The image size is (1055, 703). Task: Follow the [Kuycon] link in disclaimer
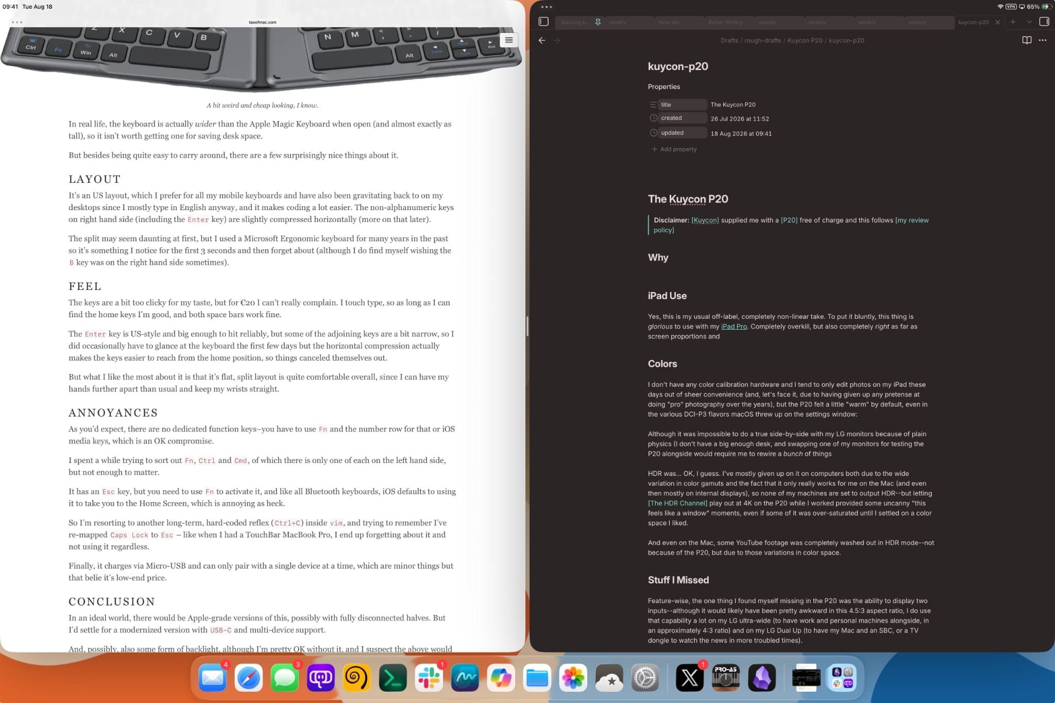pos(705,220)
